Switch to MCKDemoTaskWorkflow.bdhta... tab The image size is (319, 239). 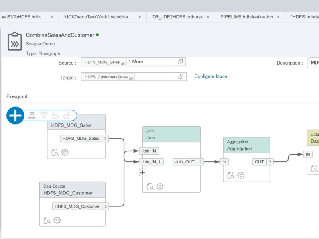pyautogui.click(x=98, y=17)
